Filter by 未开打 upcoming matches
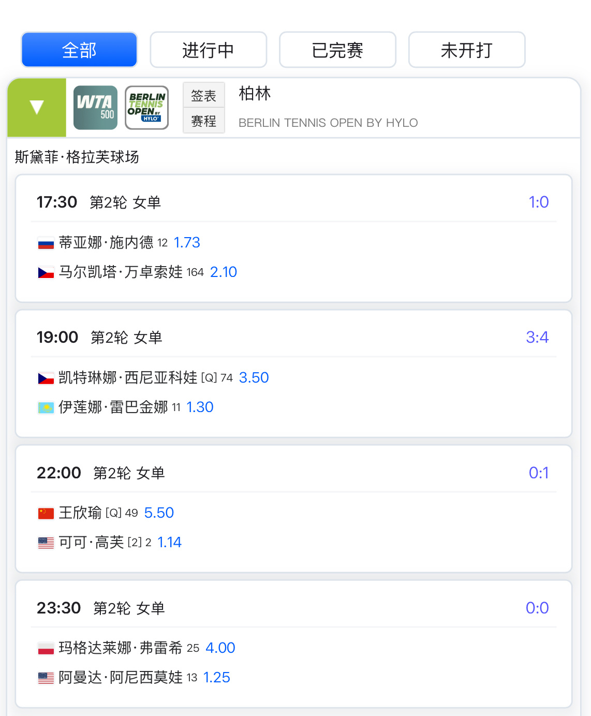591x716 pixels. coord(467,50)
